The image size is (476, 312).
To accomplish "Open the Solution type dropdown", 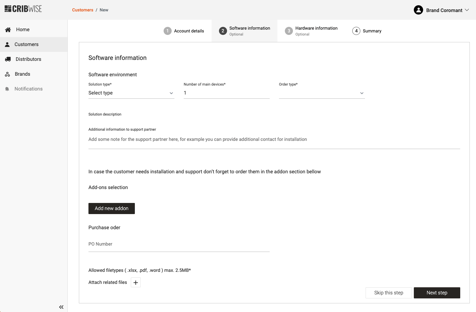I will click(131, 93).
